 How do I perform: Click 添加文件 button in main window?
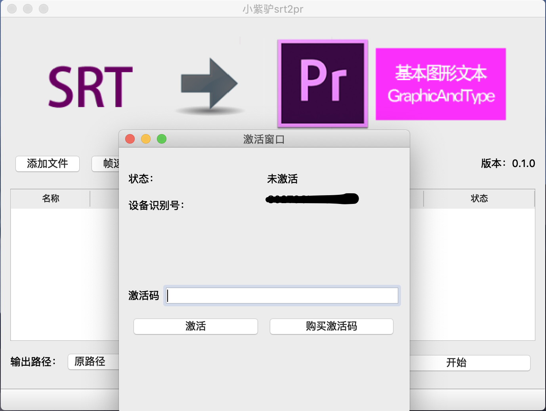coord(48,163)
